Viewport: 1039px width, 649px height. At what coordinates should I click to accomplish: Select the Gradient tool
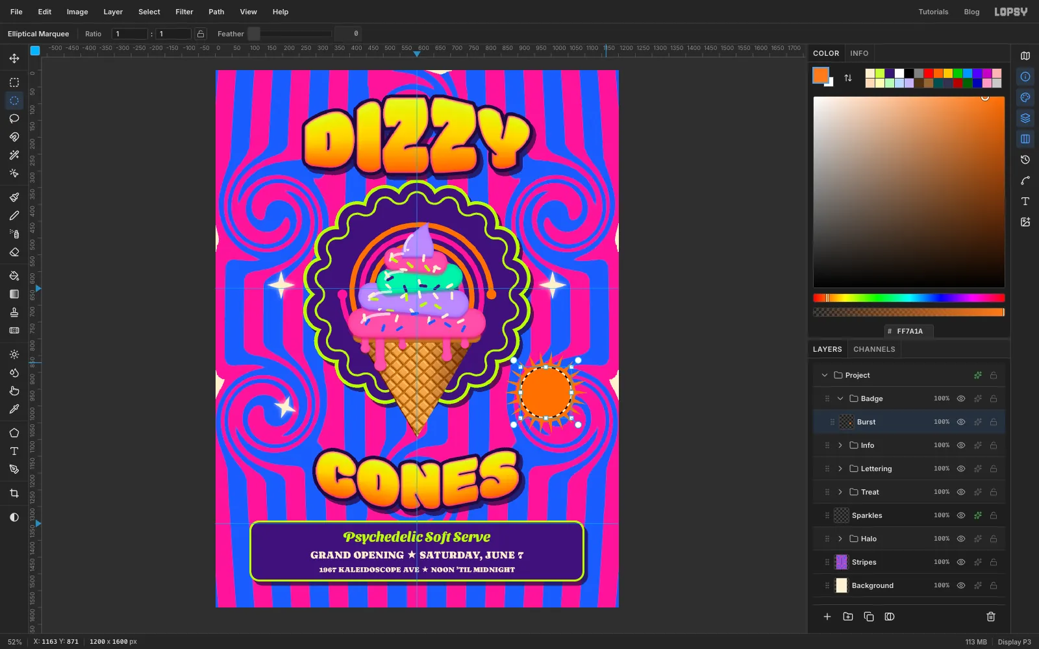point(14,294)
